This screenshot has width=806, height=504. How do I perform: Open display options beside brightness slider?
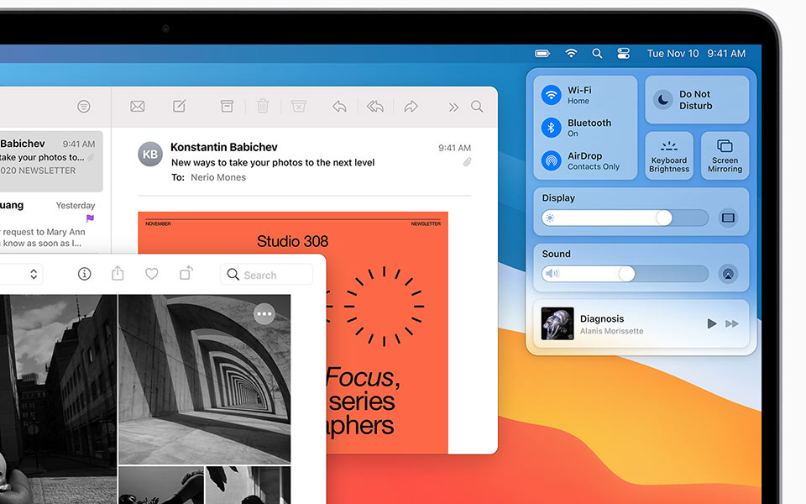click(x=728, y=218)
